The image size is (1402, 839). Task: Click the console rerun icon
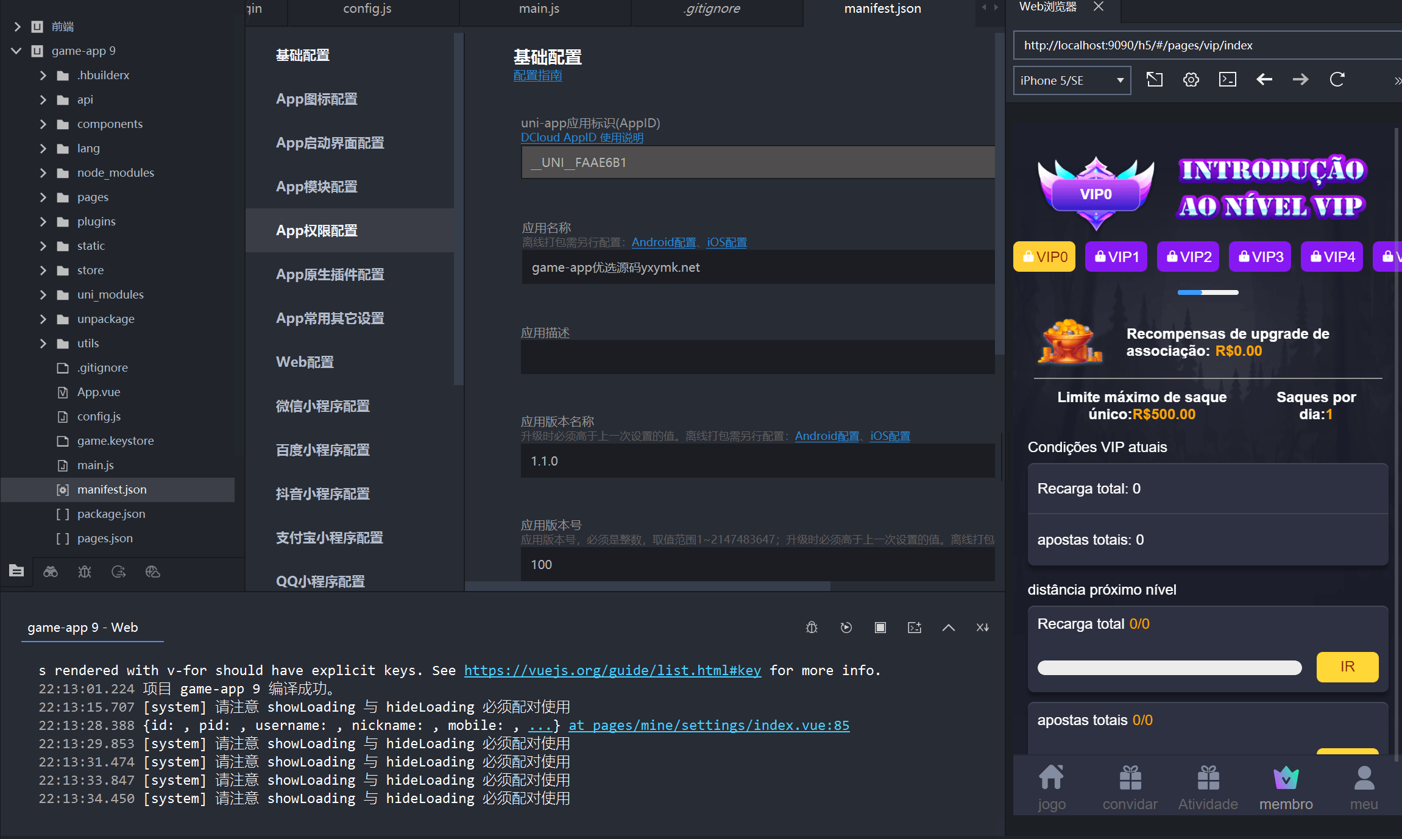846,628
